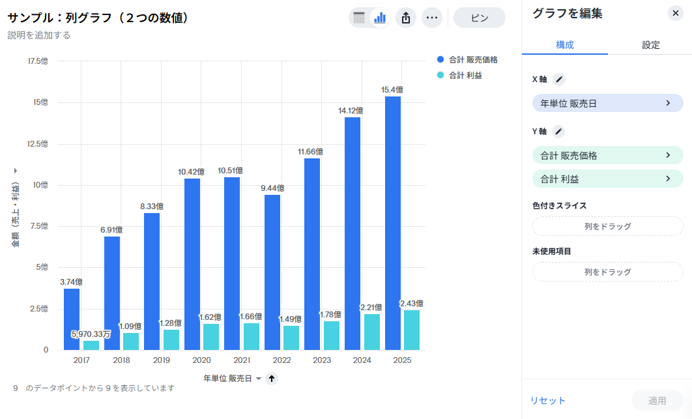The height and width of the screenshot is (419, 692).
Task: Toggle 合計 利益 legend series
Action: 459,76
